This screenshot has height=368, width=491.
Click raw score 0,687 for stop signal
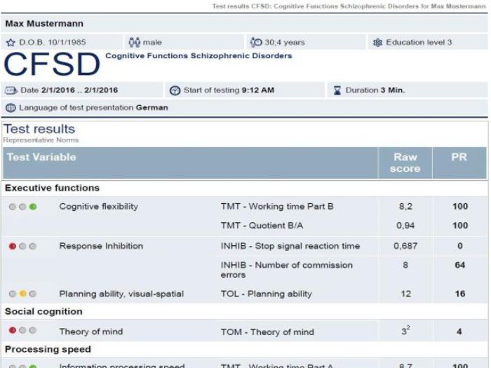point(405,246)
